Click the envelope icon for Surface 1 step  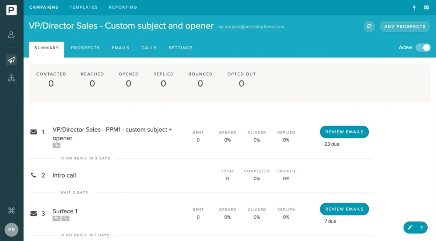33,214
